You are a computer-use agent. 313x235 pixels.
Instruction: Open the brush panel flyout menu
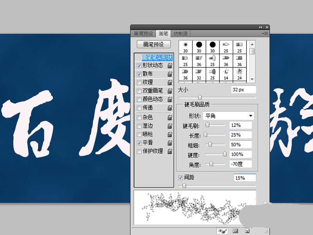pos(265,34)
